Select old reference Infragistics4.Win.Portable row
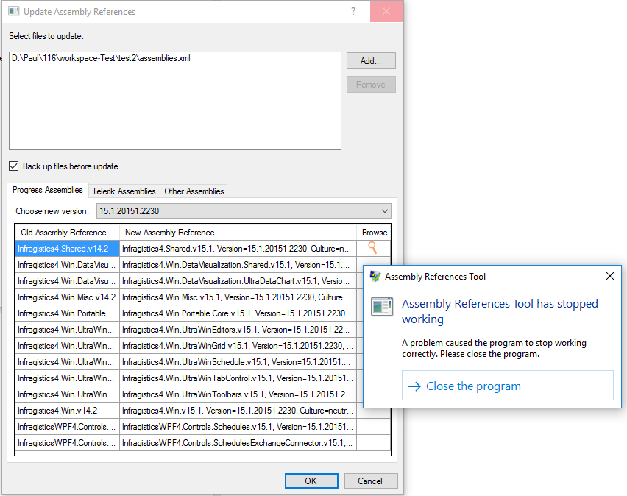Screen dimensions: 627x496 click(x=67, y=313)
